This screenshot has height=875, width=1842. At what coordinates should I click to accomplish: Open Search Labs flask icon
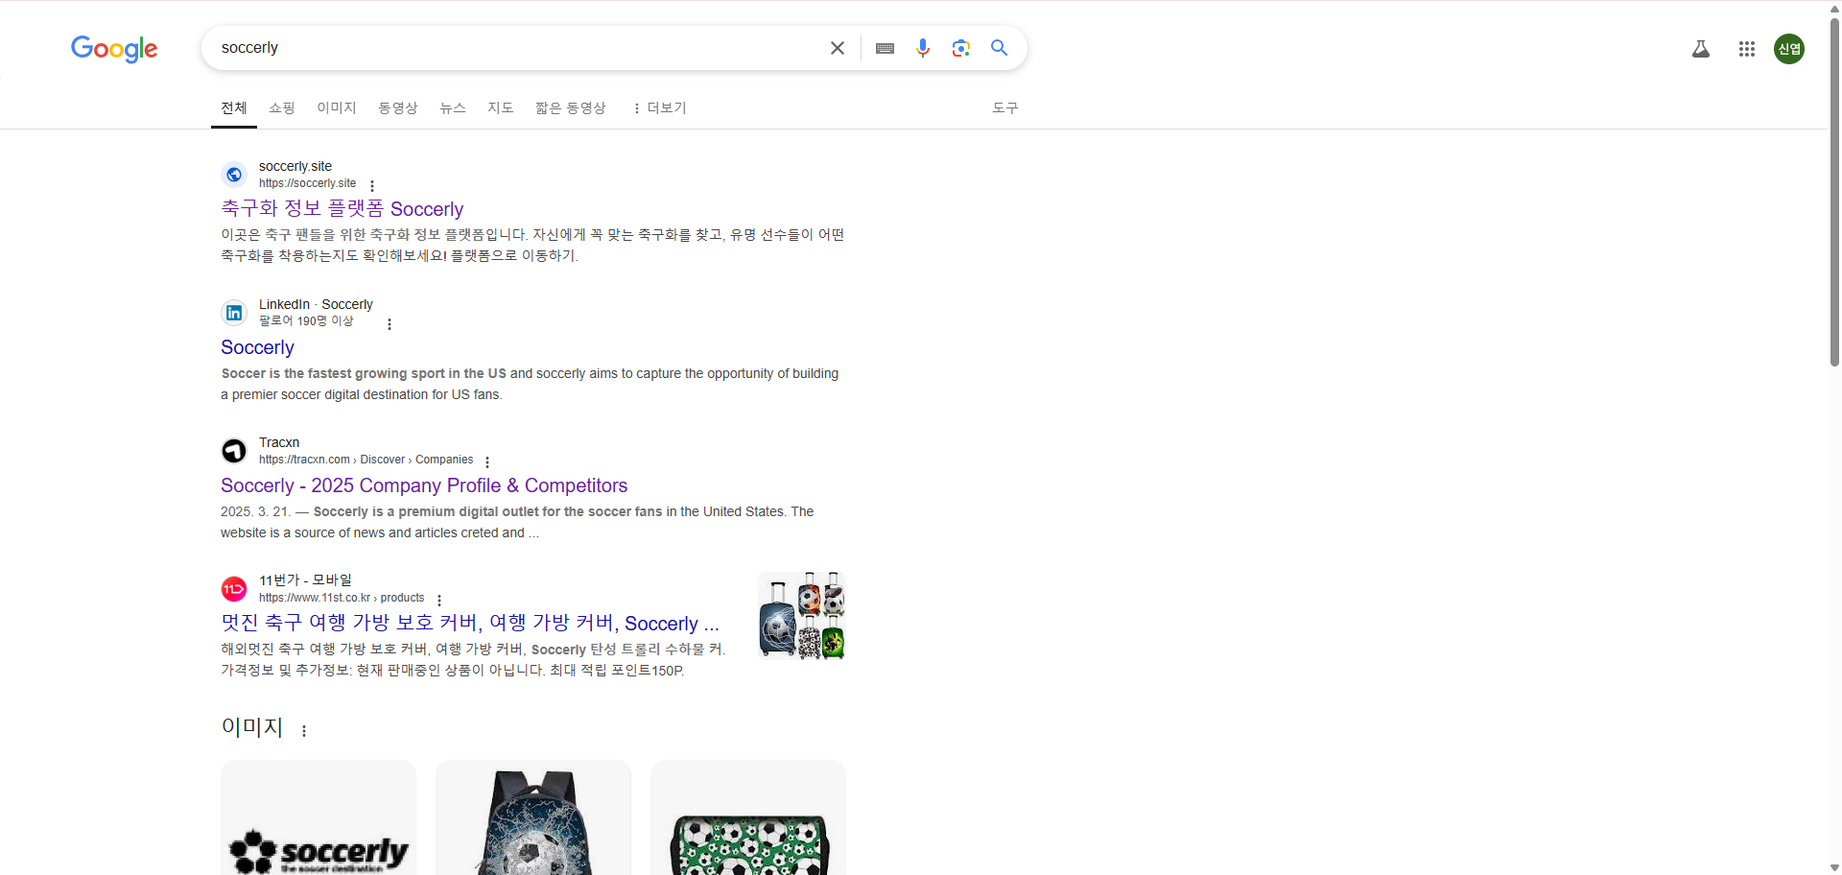point(1701,49)
